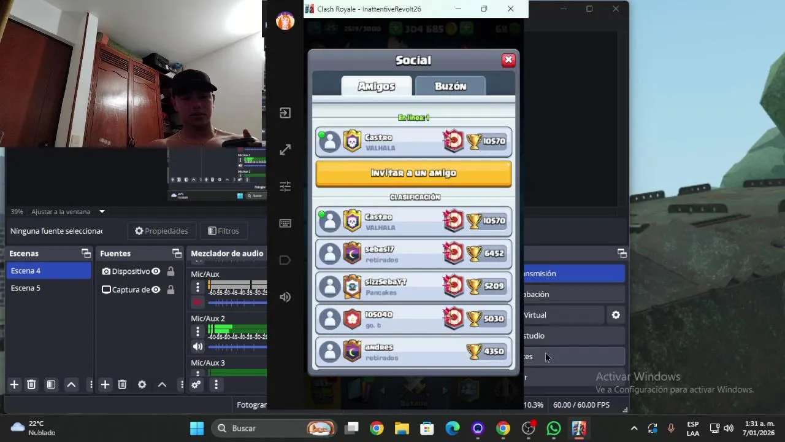Click the grabación button in Controls

[573, 294]
